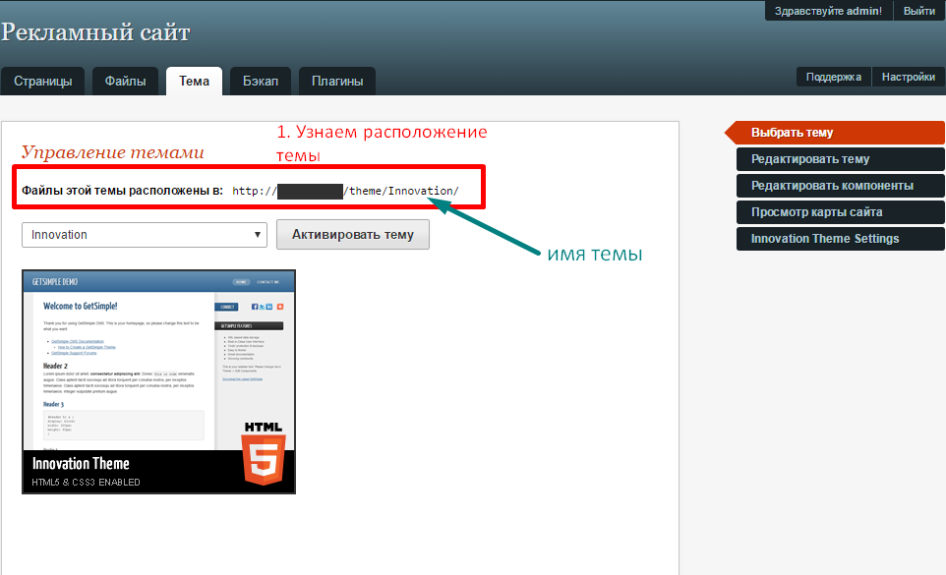Open the Плагины tab
946x575 pixels.
(337, 82)
